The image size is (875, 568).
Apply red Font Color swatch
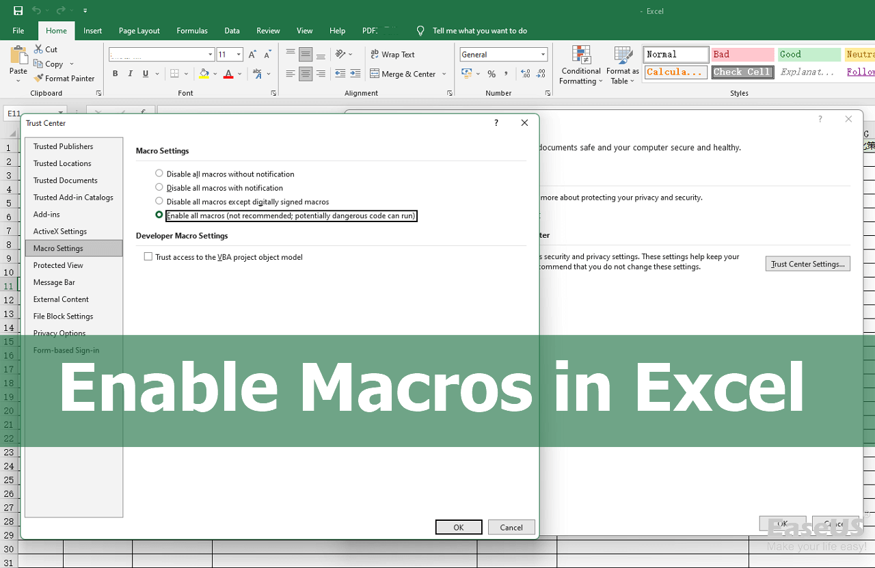(x=228, y=74)
